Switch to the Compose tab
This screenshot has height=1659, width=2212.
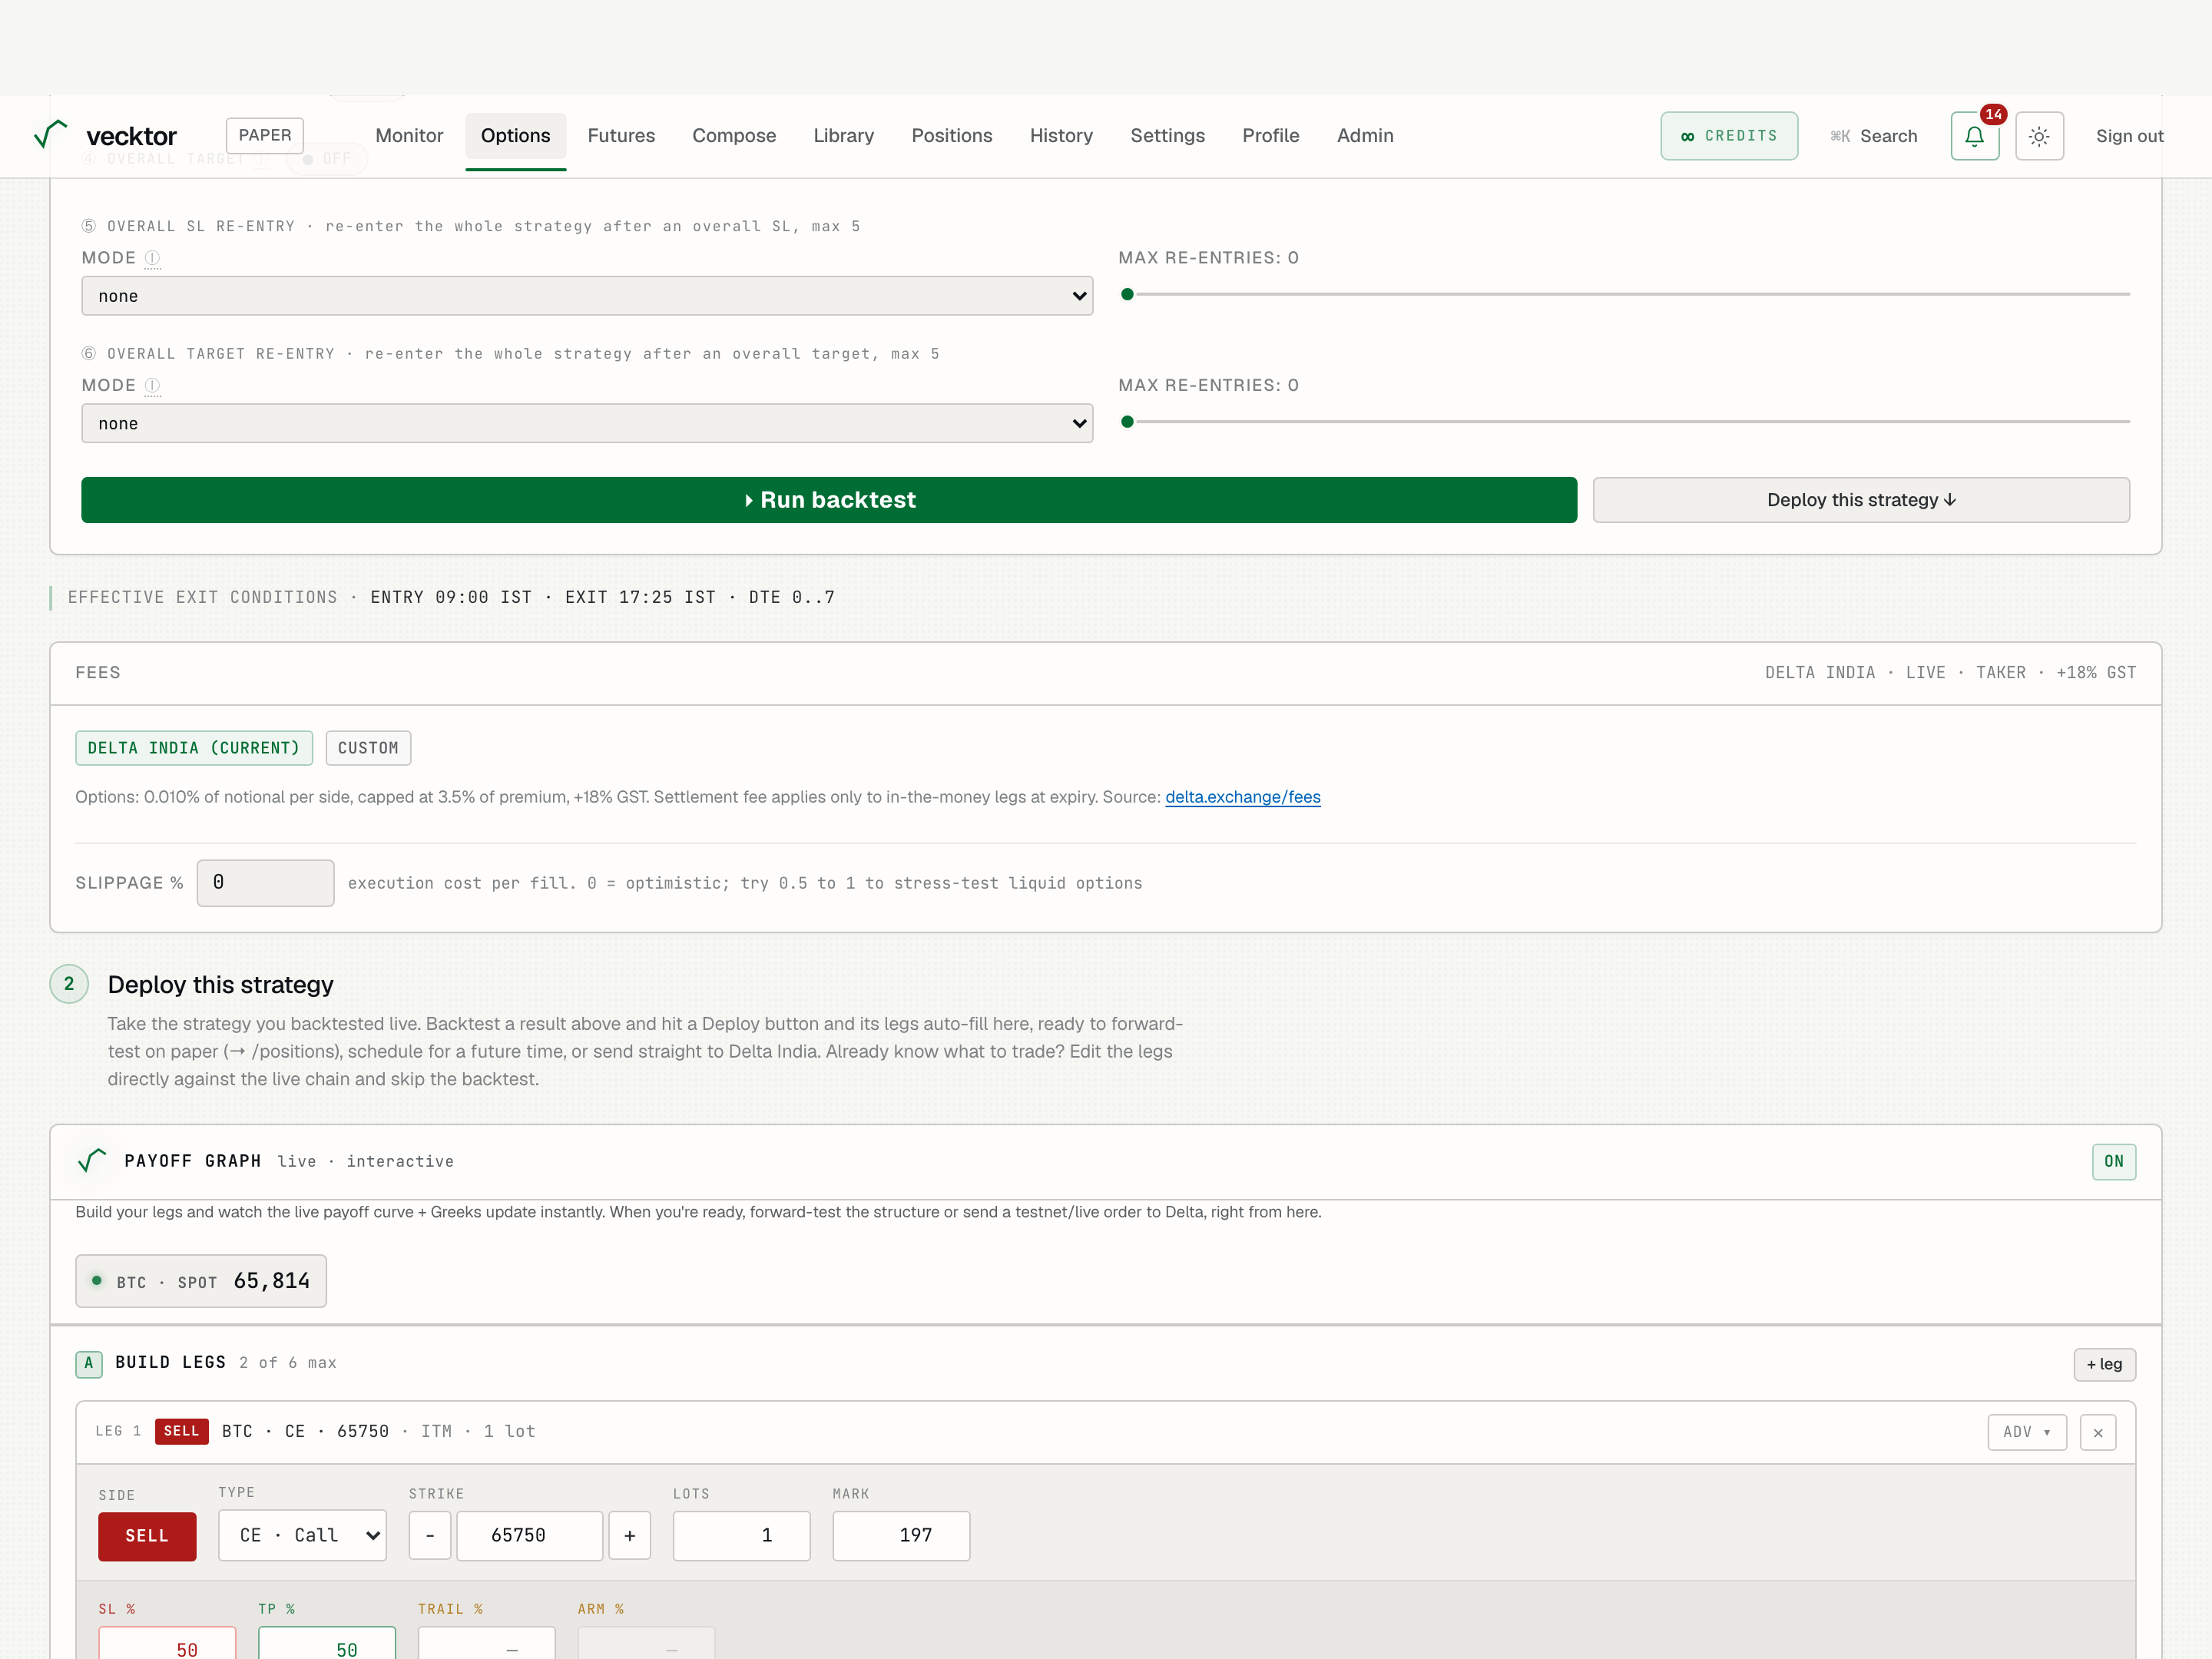pos(734,136)
